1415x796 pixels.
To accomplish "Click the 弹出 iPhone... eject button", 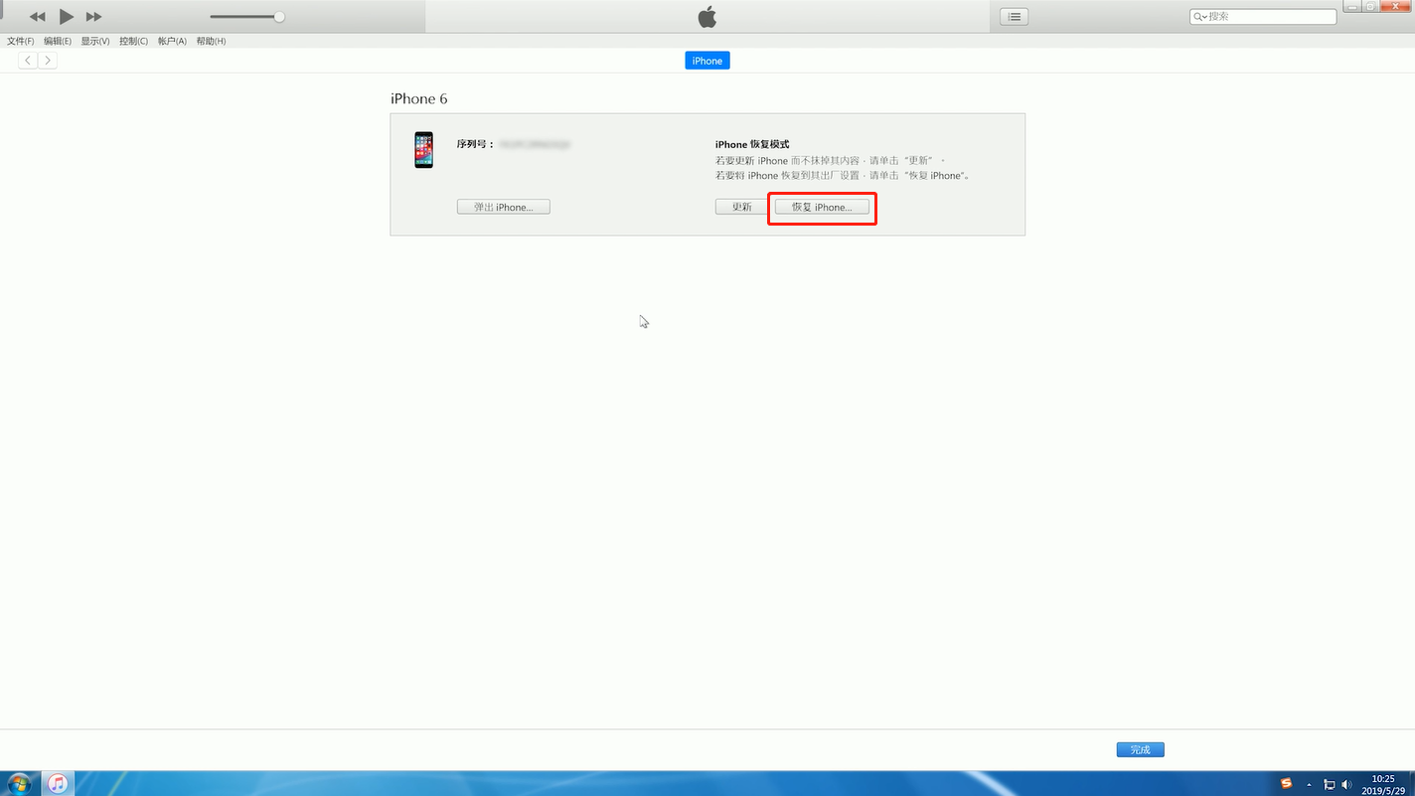I will point(504,207).
